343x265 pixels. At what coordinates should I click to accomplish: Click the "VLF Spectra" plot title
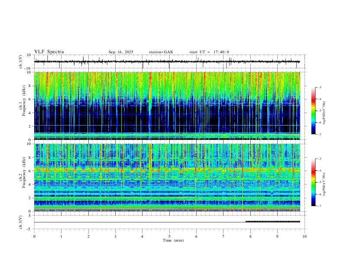[x=49, y=52]
